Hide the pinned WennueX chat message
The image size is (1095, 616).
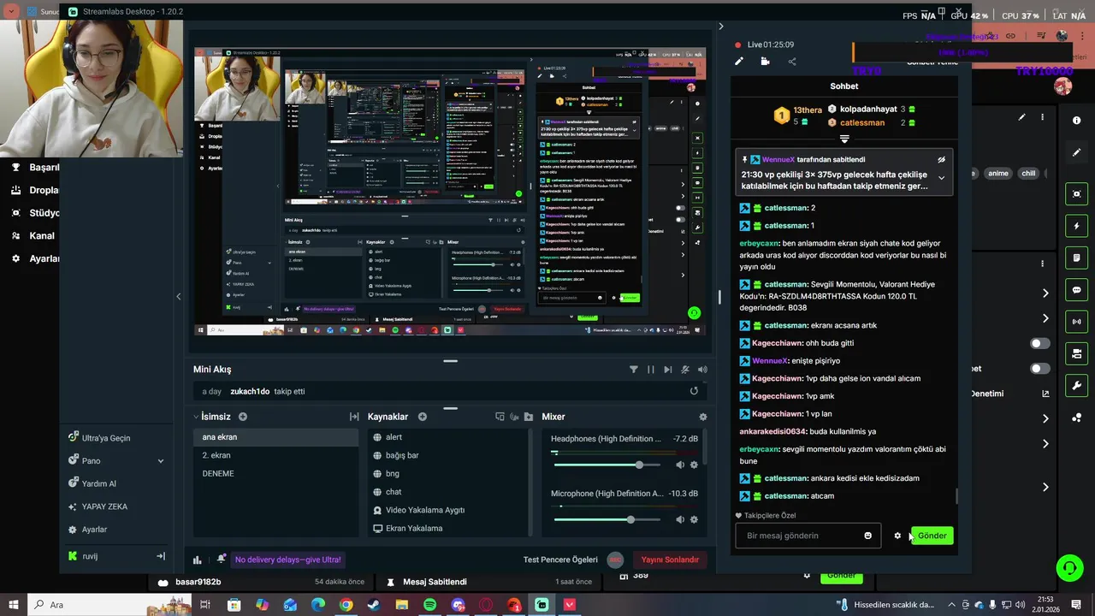941,160
